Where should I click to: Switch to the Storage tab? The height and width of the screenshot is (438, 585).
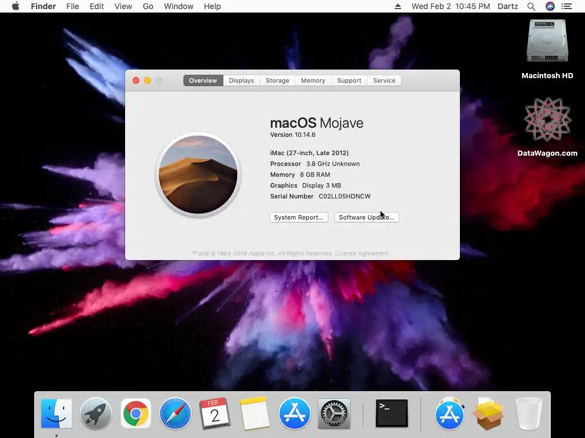(277, 80)
